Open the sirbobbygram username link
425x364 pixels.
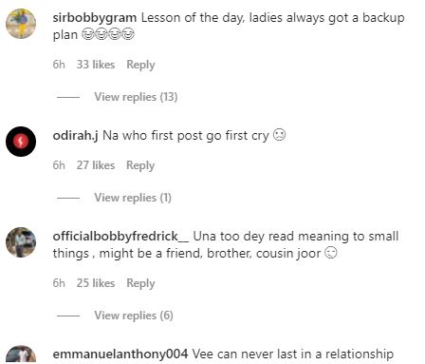[95, 18]
